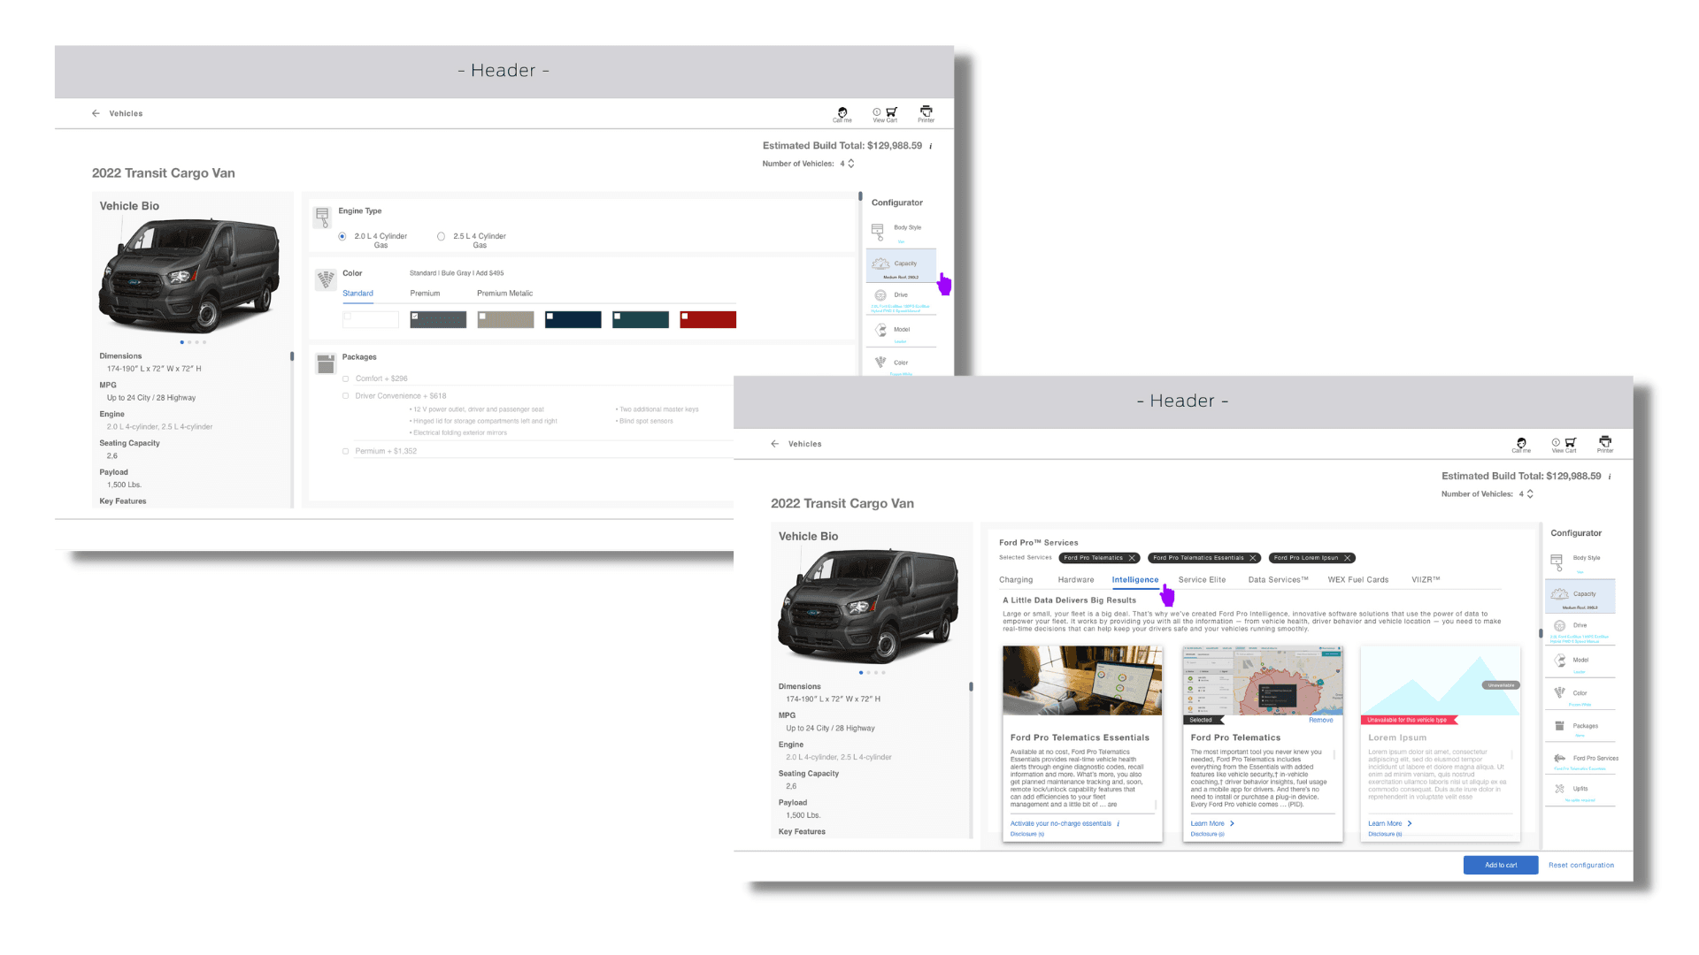Select Drive in front window Configurator

(x=1580, y=629)
